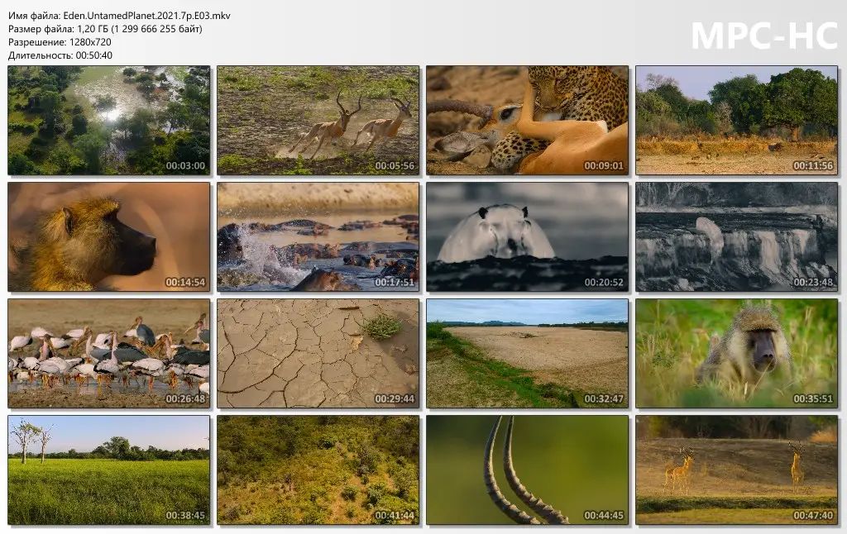Open the black-and-white hippo thumbnail at 00:20:52
The image size is (847, 534).
(x=527, y=237)
